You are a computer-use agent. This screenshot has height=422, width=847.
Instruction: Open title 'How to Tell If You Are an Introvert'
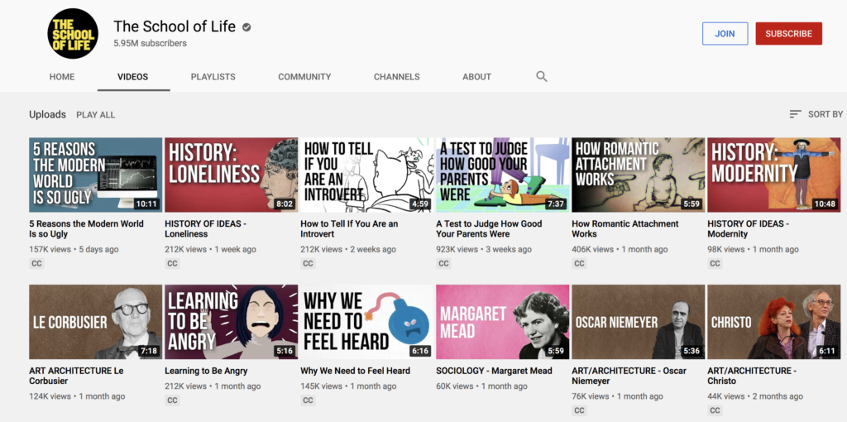click(349, 228)
